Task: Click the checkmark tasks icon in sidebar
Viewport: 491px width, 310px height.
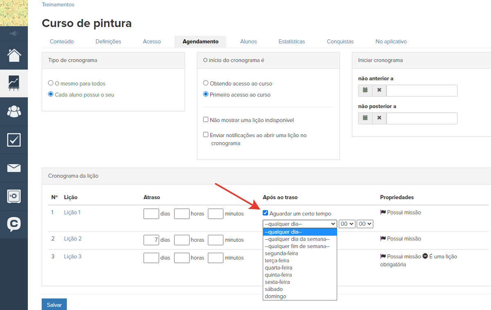Action: tap(14, 140)
